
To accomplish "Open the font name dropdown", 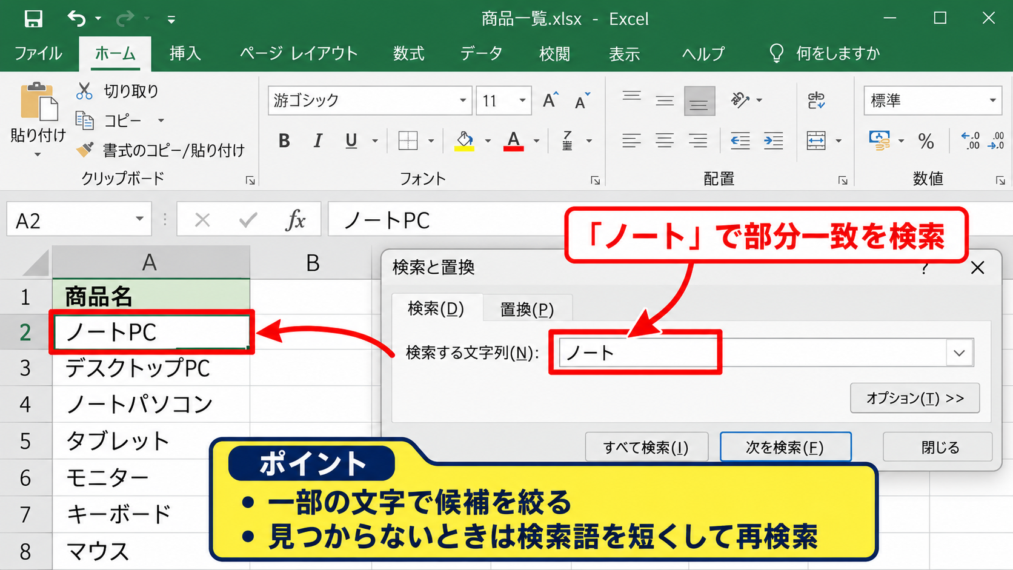I will pyautogui.click(x=462, y=100).
